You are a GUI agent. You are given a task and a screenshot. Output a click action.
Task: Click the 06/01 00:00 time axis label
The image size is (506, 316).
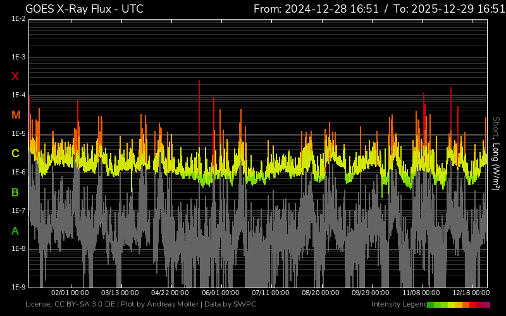click(x=221, y=293)
